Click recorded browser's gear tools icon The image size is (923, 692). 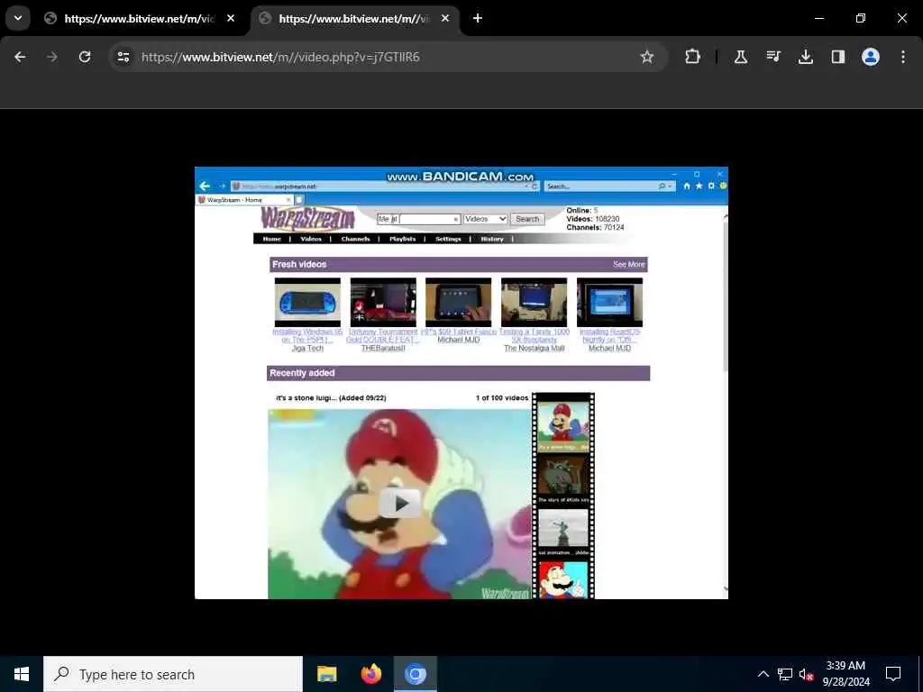click(711, 186)
